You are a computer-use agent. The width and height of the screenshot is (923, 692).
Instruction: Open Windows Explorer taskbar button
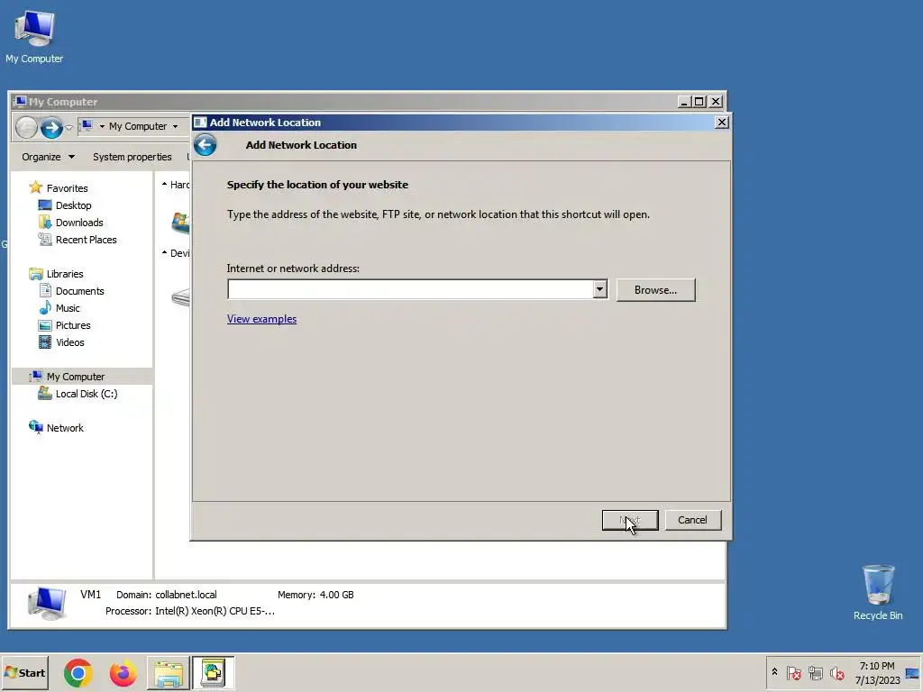(169, 673)
